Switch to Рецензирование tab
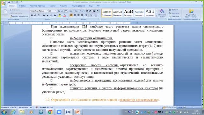 tap(78, 6)
